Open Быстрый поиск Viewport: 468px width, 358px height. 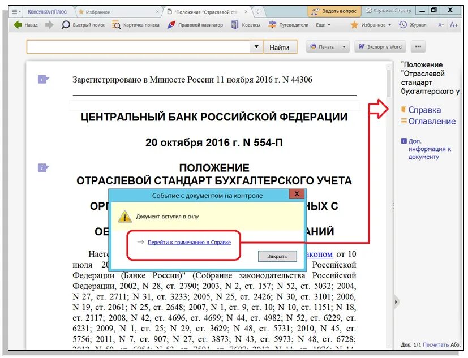coord(83,25)
